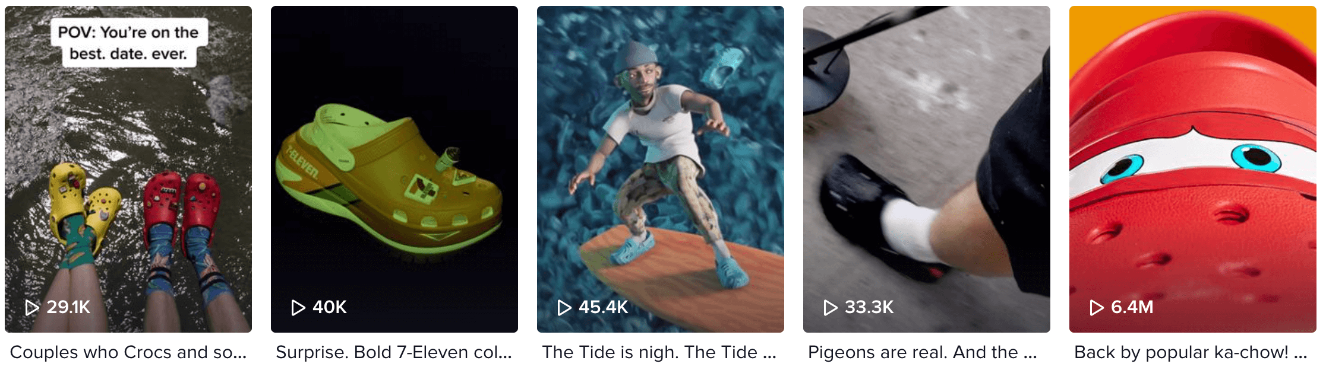Click caption 'Couples who Crocs and so...'
The width and height of the screenshot is (1326, 370).
click(128, 352)
